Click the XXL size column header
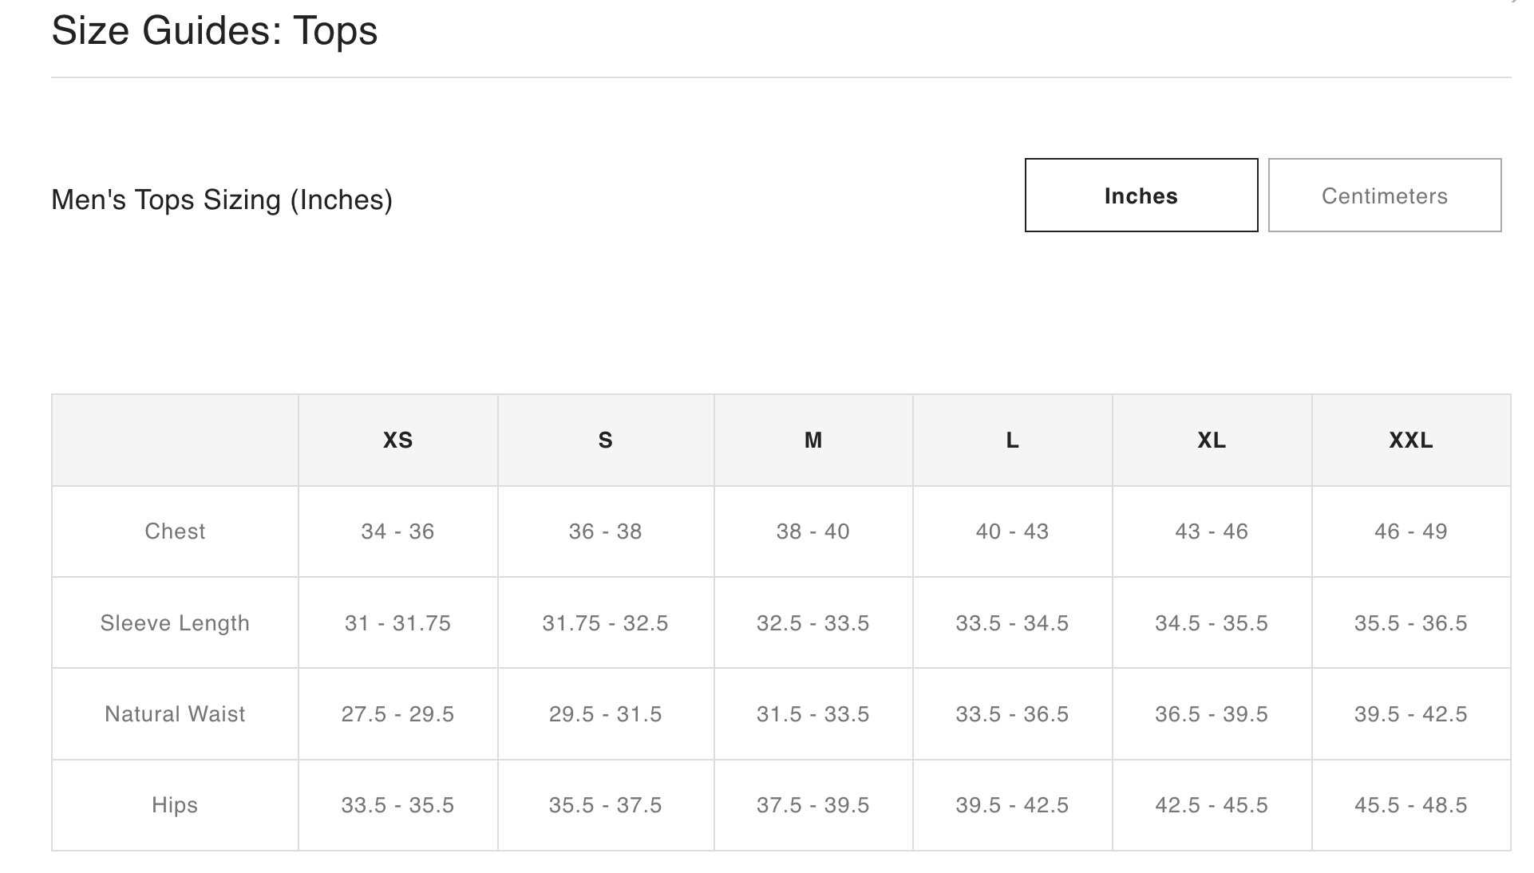 pyautogui.click(x=1410, y=440)
